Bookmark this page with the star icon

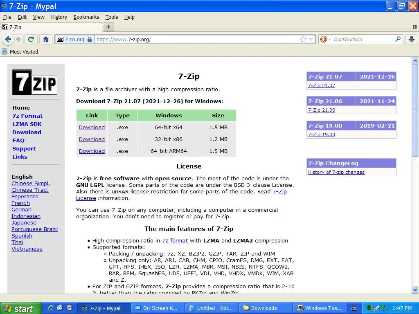(x=303, y=40)
